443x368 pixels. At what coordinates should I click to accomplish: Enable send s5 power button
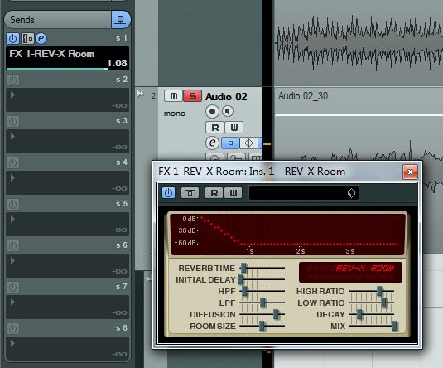click(12, 204)
